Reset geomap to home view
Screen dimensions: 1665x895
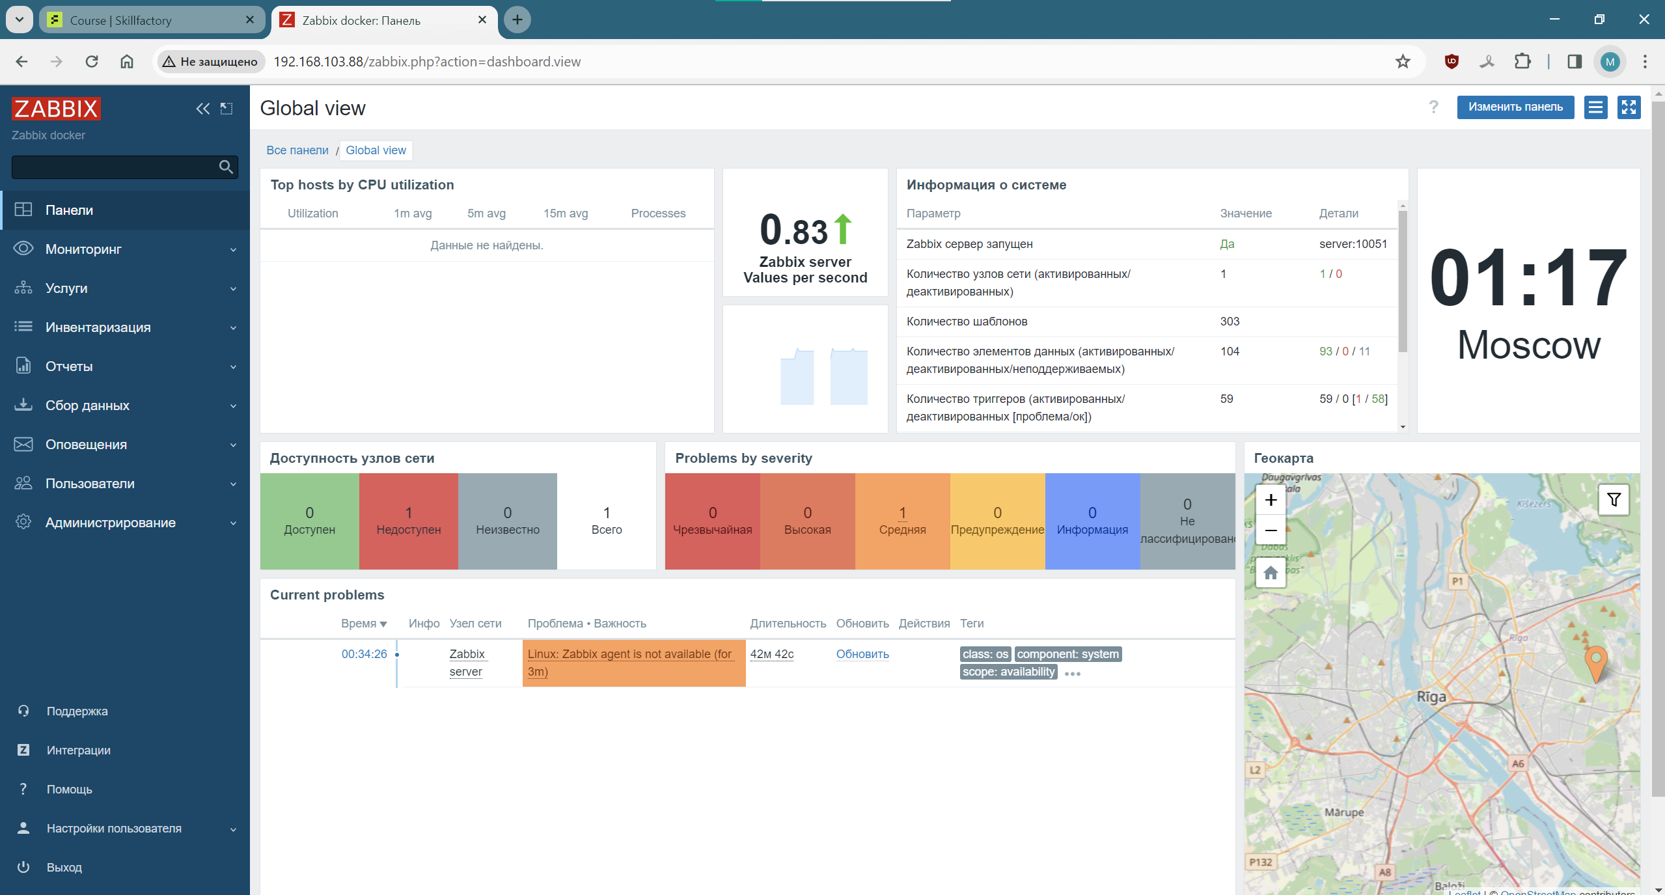(x=1271, y=573)
